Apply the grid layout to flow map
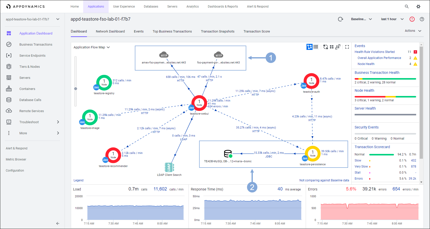 pos(332,47)
